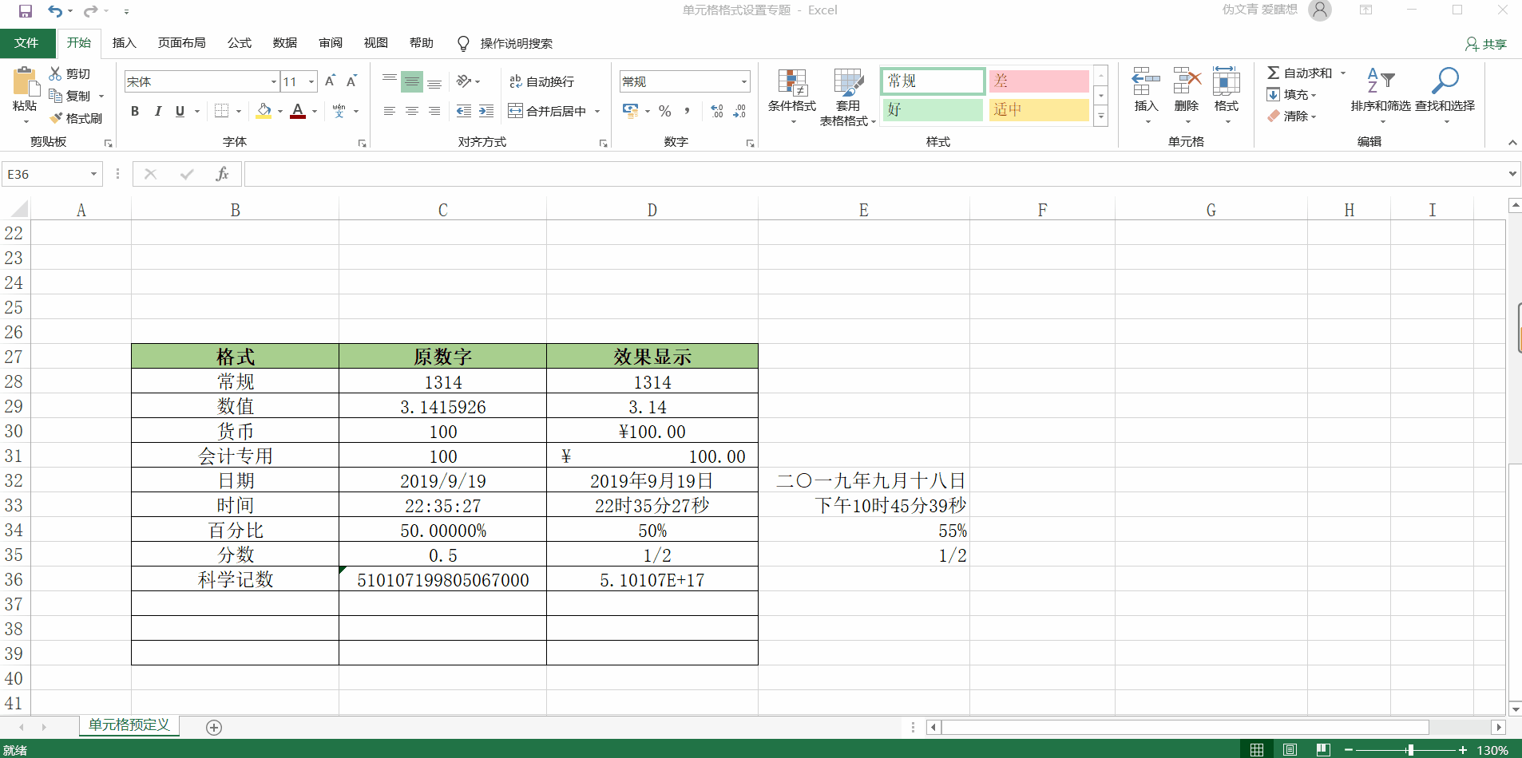This screenshot has height=758, width=1522.
Task: Open Find and Select magnifier icon
Action: pyautogui.click(x=1445, y=81)
